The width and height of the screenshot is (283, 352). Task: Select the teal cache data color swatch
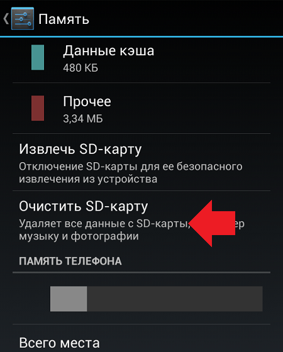click(38, 57)
